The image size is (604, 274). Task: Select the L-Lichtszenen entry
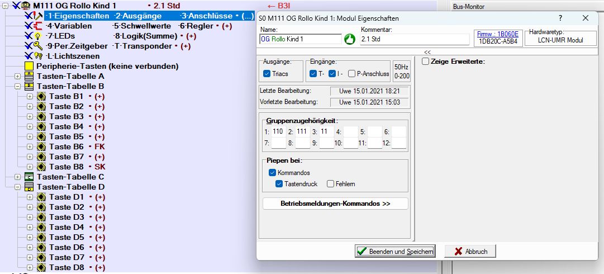coord(73,56)
